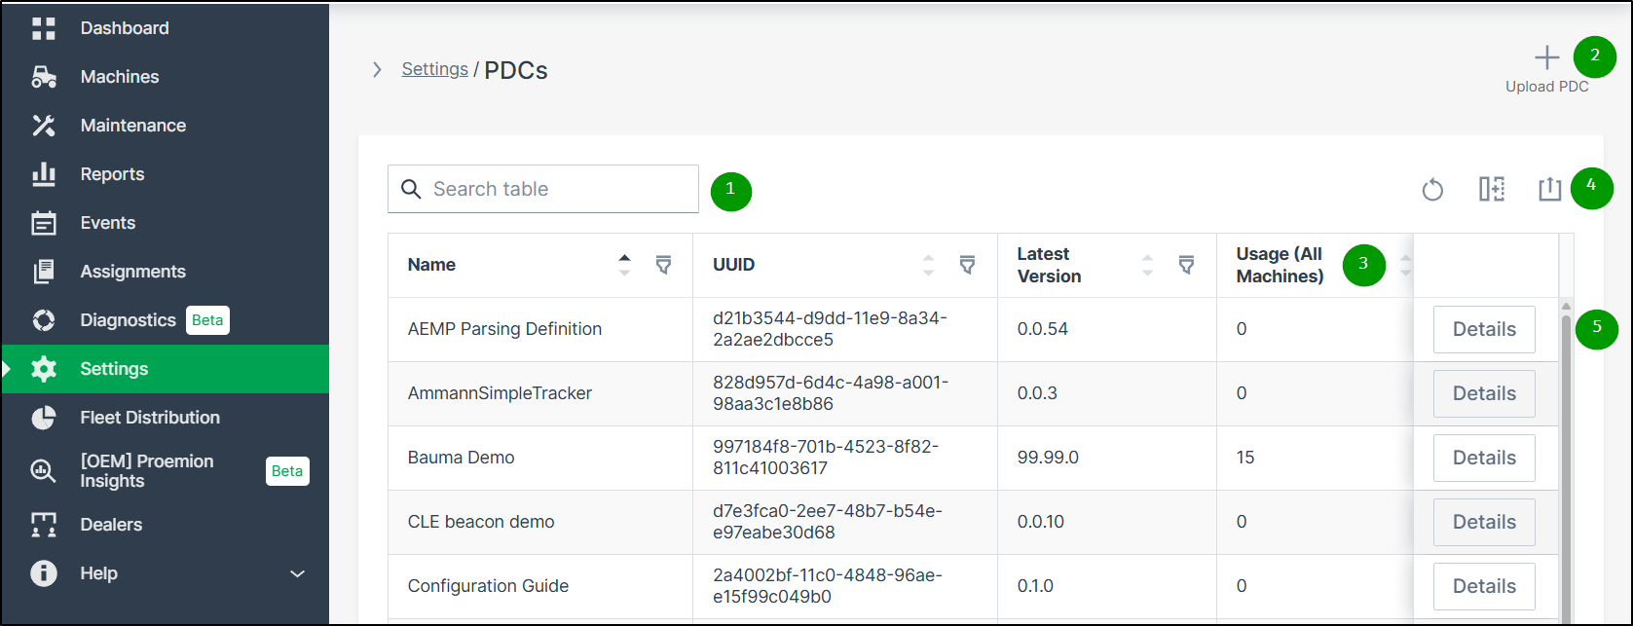Toggle sorting on Latest Version column
Image resolution: width=1633 pixels, height=626 pixels.
click(x=1147, y=265)
